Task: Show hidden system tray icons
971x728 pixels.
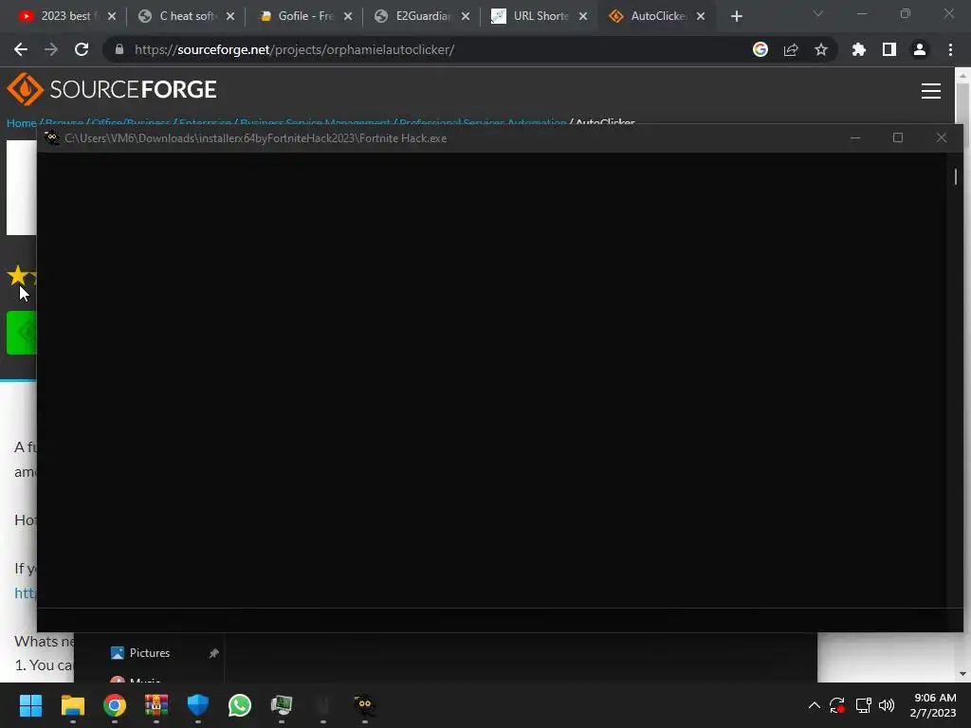Action: pyautogui.click(x=815, y=705)
